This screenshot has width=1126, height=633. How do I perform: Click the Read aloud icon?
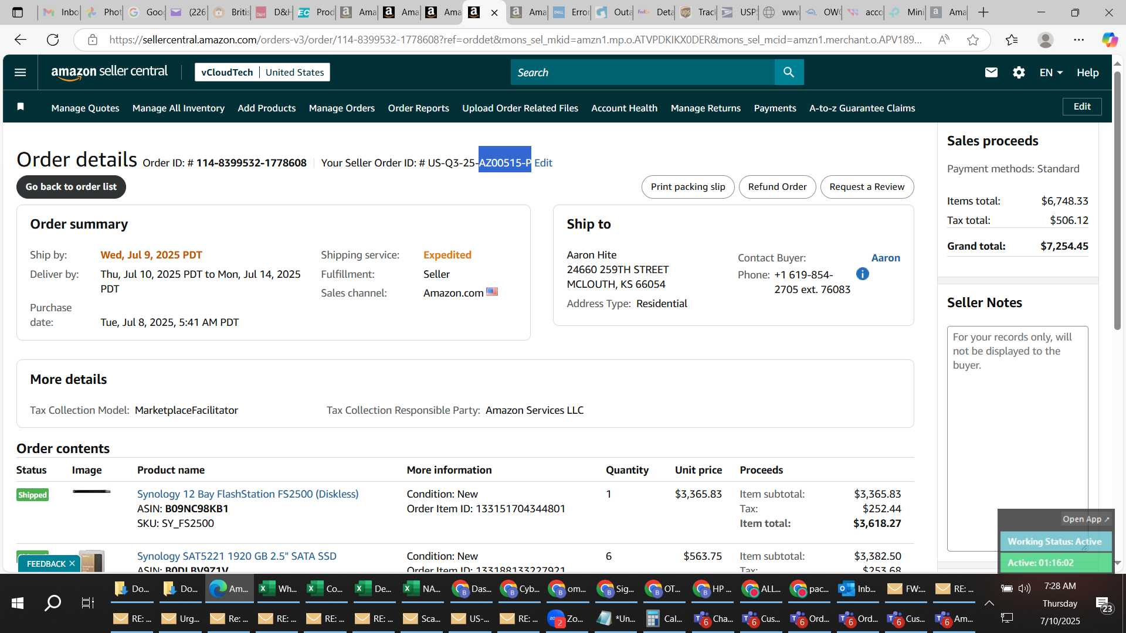[944, 40]
